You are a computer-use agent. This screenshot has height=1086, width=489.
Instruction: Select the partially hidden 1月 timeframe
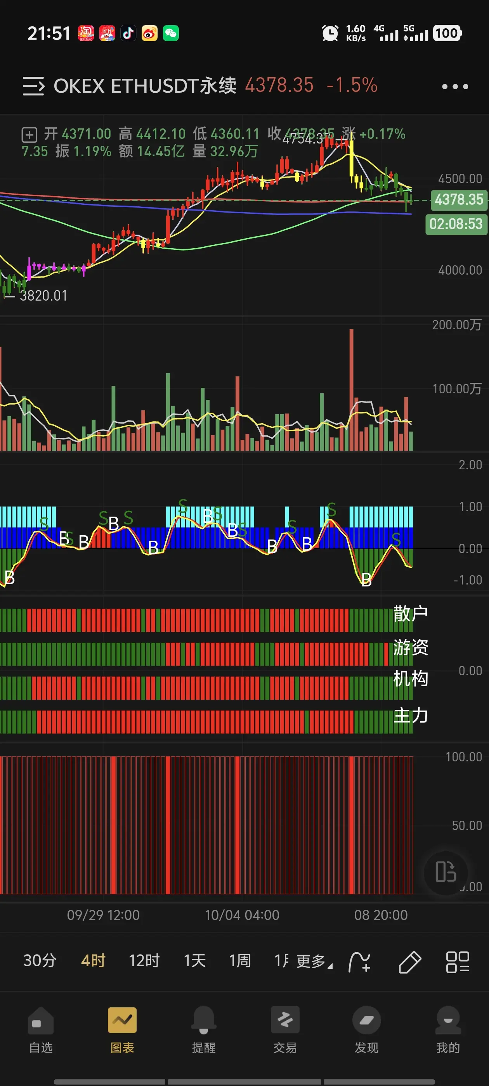281,961
